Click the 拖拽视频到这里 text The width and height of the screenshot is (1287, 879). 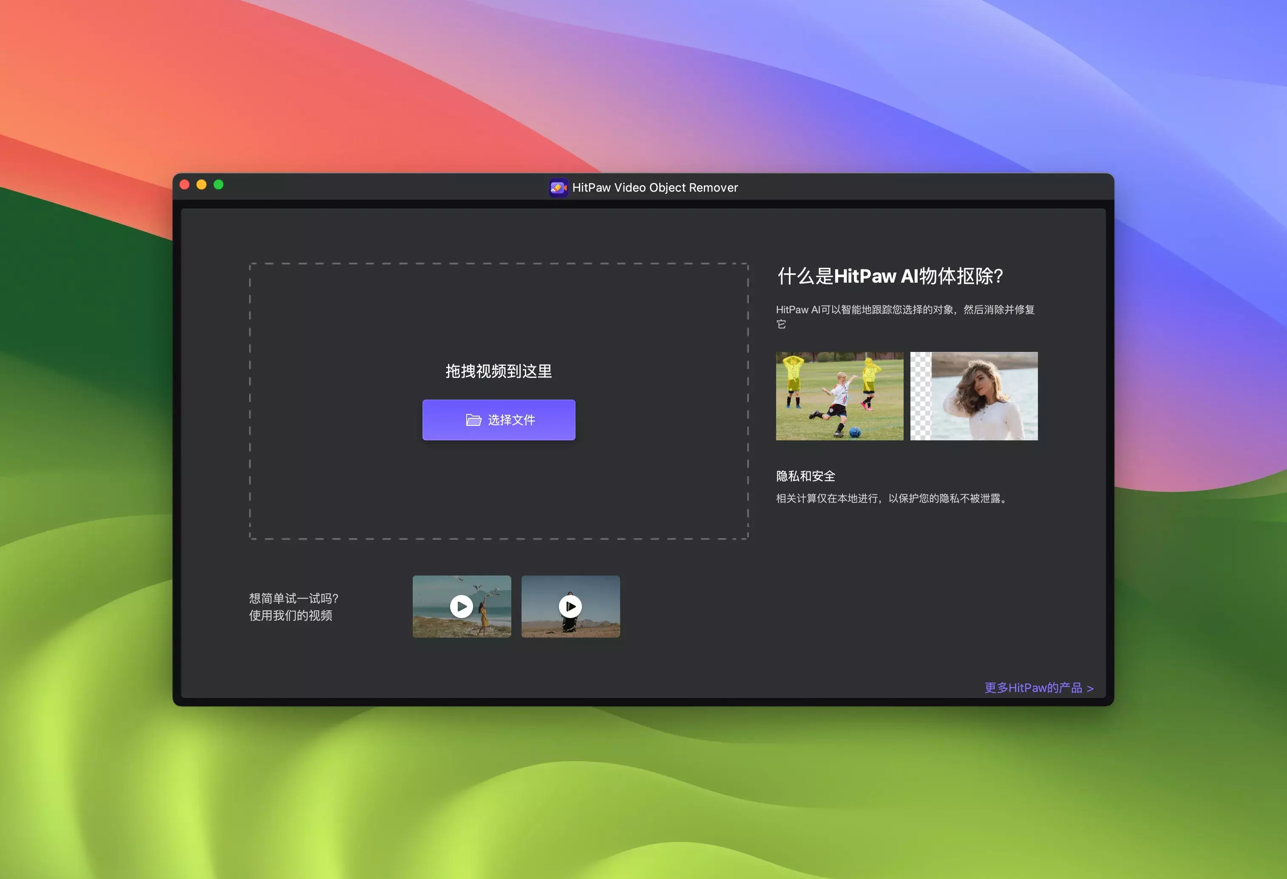(499, 371)
